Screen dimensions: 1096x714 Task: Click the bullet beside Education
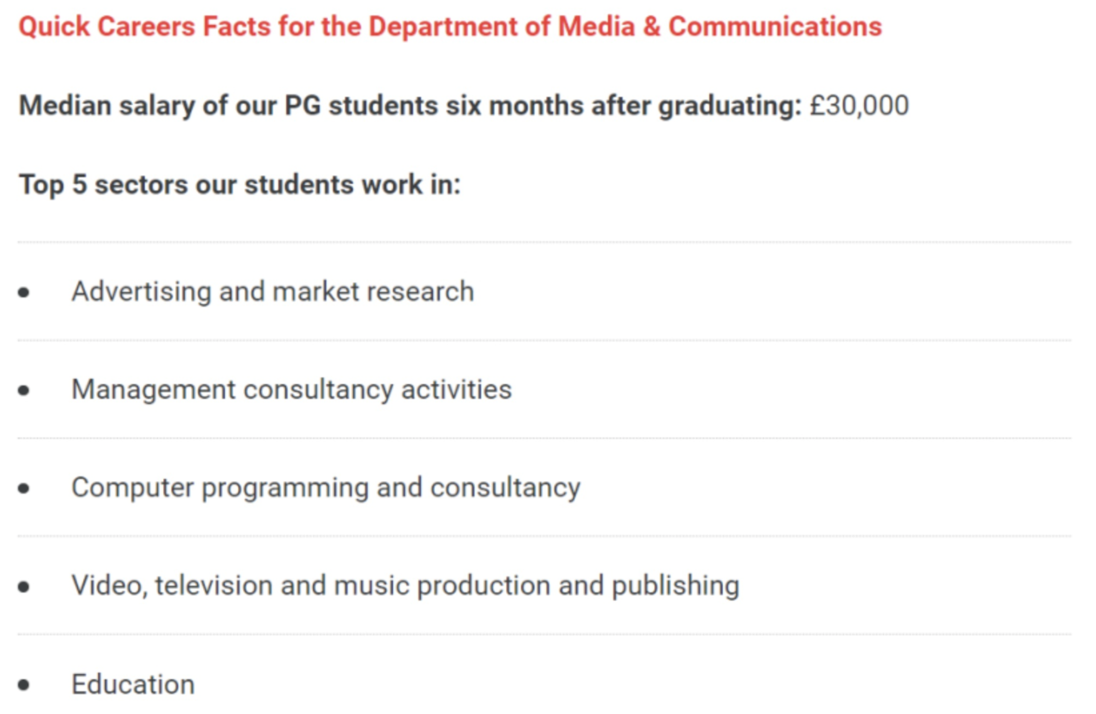coord(23,685)
